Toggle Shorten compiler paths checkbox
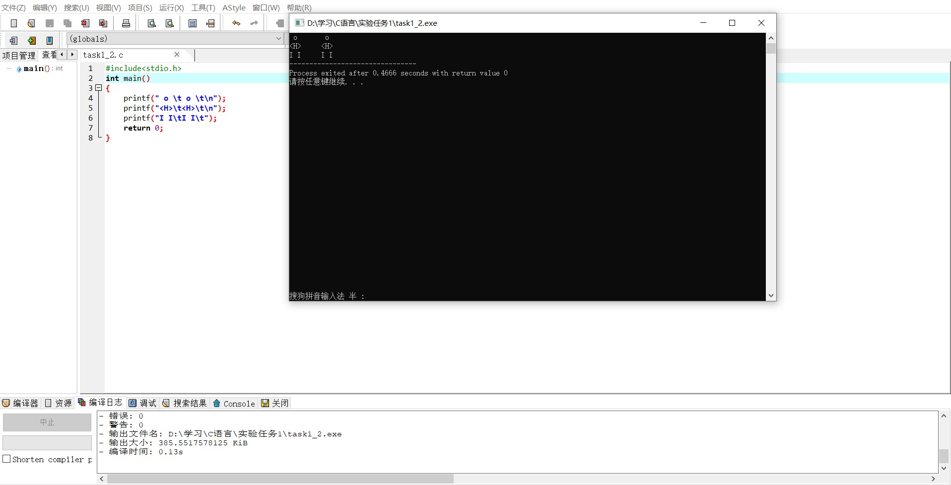Screen dimensions: 951x485 coord(6,459)
